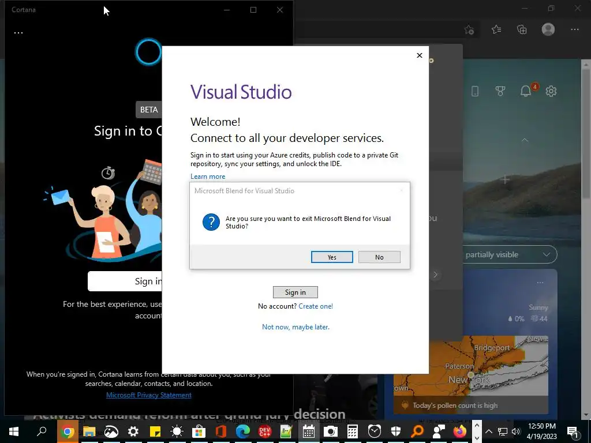The height and width of the screenshot is (443, 591).
Task: Open Calendar app from taskbar
Action: (309, 431)
